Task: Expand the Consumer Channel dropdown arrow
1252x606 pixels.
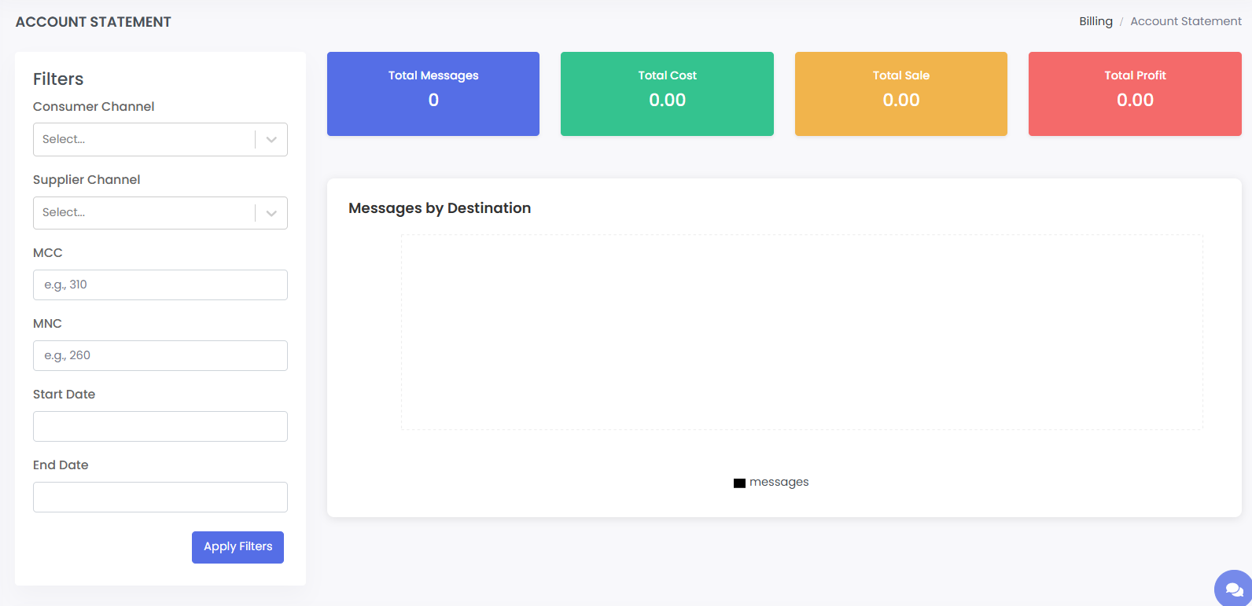Action: (271, 140)
